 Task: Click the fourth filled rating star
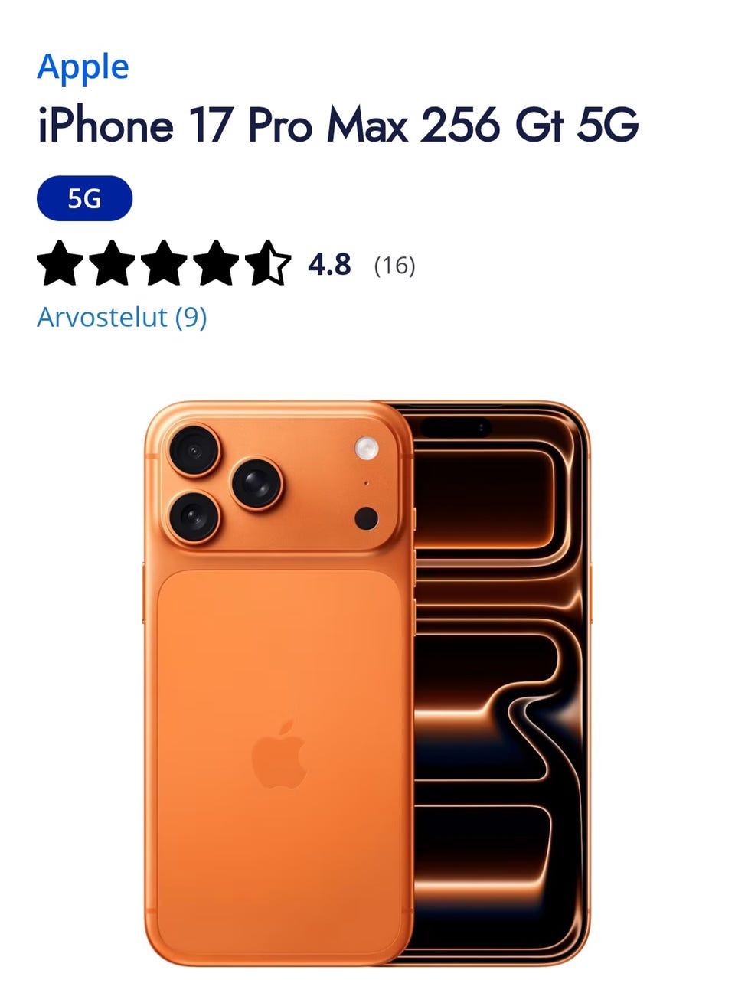tap(216, 263)
